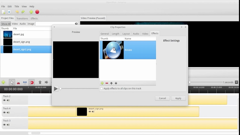Screen dimensions: 240x135
Task: Jump to previous marker icon
Action: (x=46, y=82)
